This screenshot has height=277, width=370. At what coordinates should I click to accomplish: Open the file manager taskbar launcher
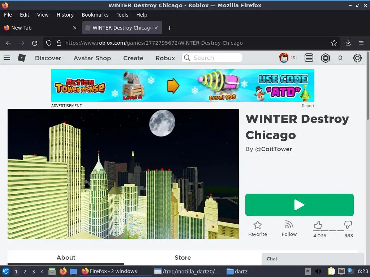tap(52, 271)
